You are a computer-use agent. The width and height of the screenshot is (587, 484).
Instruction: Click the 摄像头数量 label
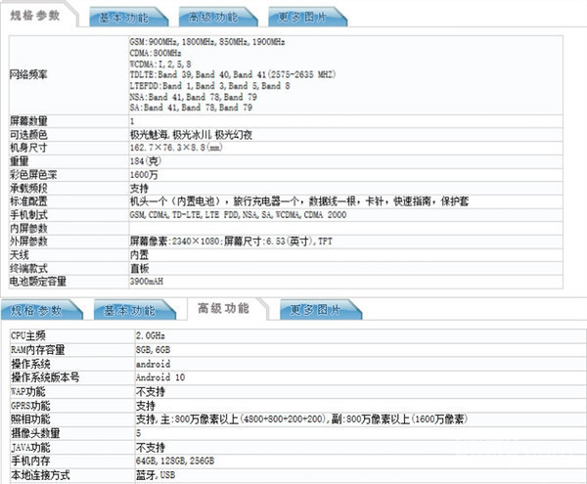coord(35,433)
